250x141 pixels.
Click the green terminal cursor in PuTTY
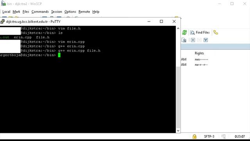click(x=59, y=55)
